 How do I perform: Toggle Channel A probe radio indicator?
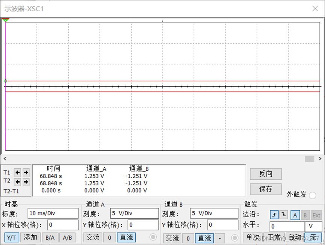pyautogui.click(x=153, y=237)
